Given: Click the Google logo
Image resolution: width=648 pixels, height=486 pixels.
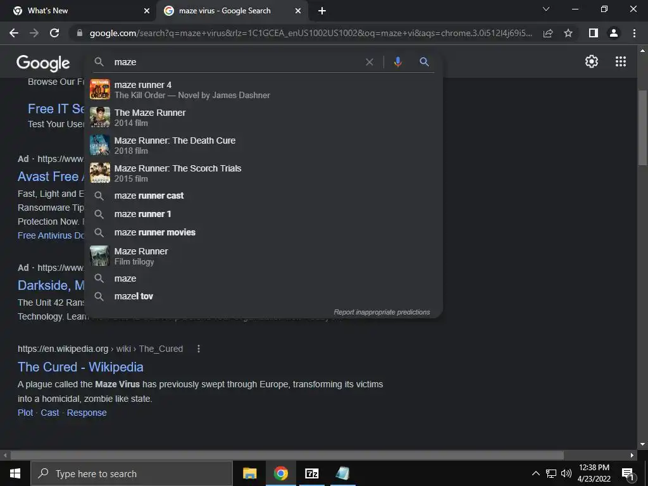Looking at the screenshot, I should pos(43,63).
